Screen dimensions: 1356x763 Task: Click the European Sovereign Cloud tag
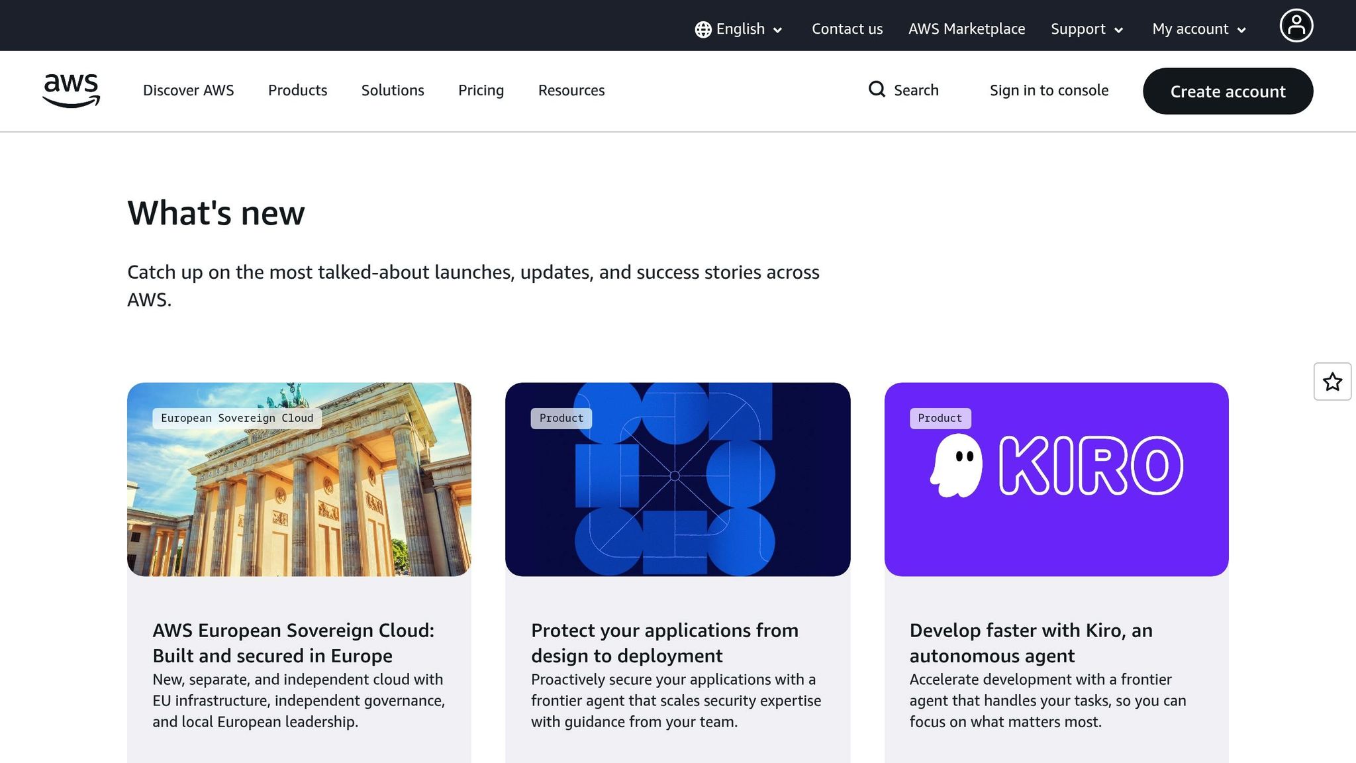(x=237, y=418)
